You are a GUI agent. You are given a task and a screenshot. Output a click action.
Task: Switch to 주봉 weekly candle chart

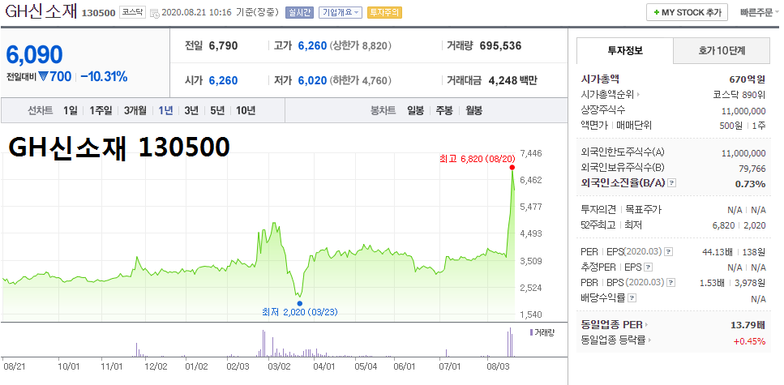click(444, 110)
